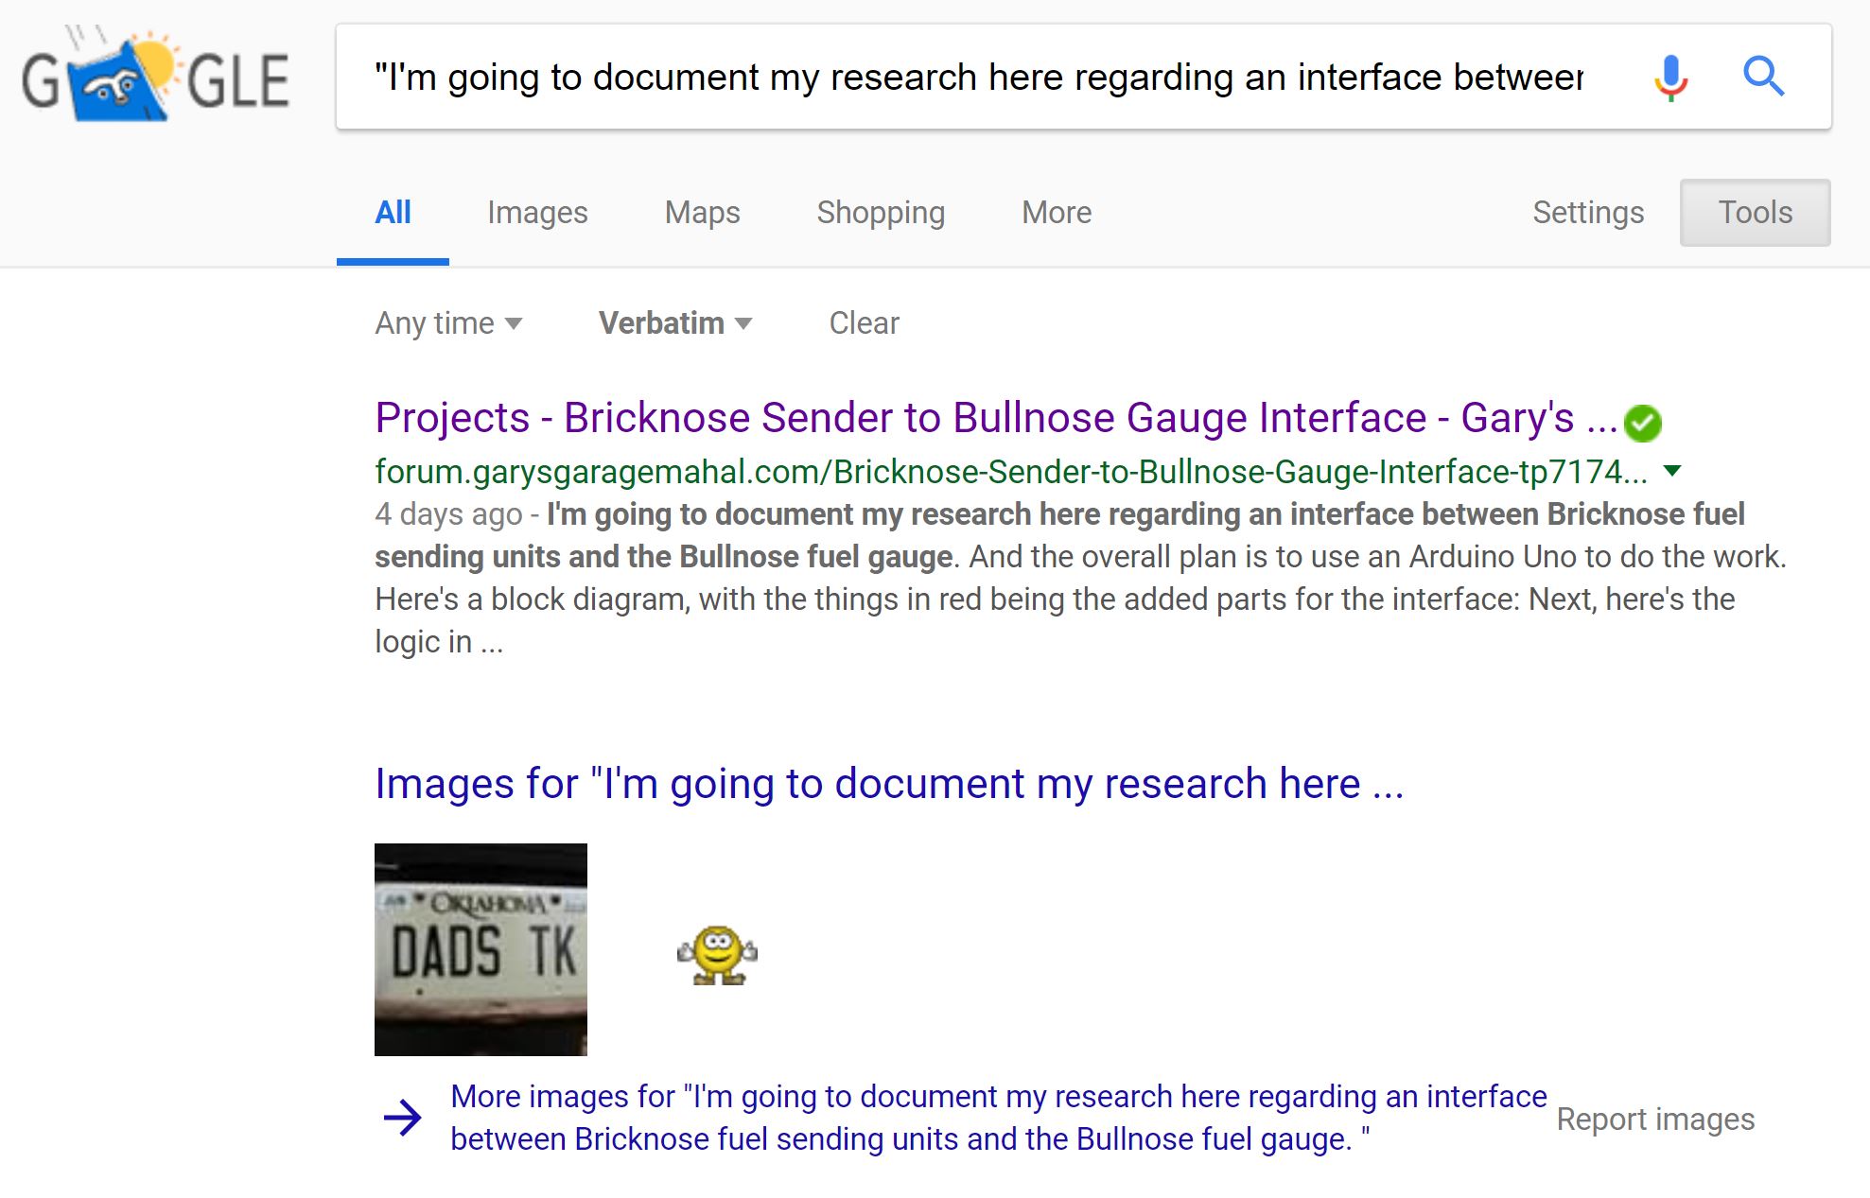Open the DADS TK license plate thumbnail
The width and height of the screenshot is (1870, 1198).
pos(481,949)
